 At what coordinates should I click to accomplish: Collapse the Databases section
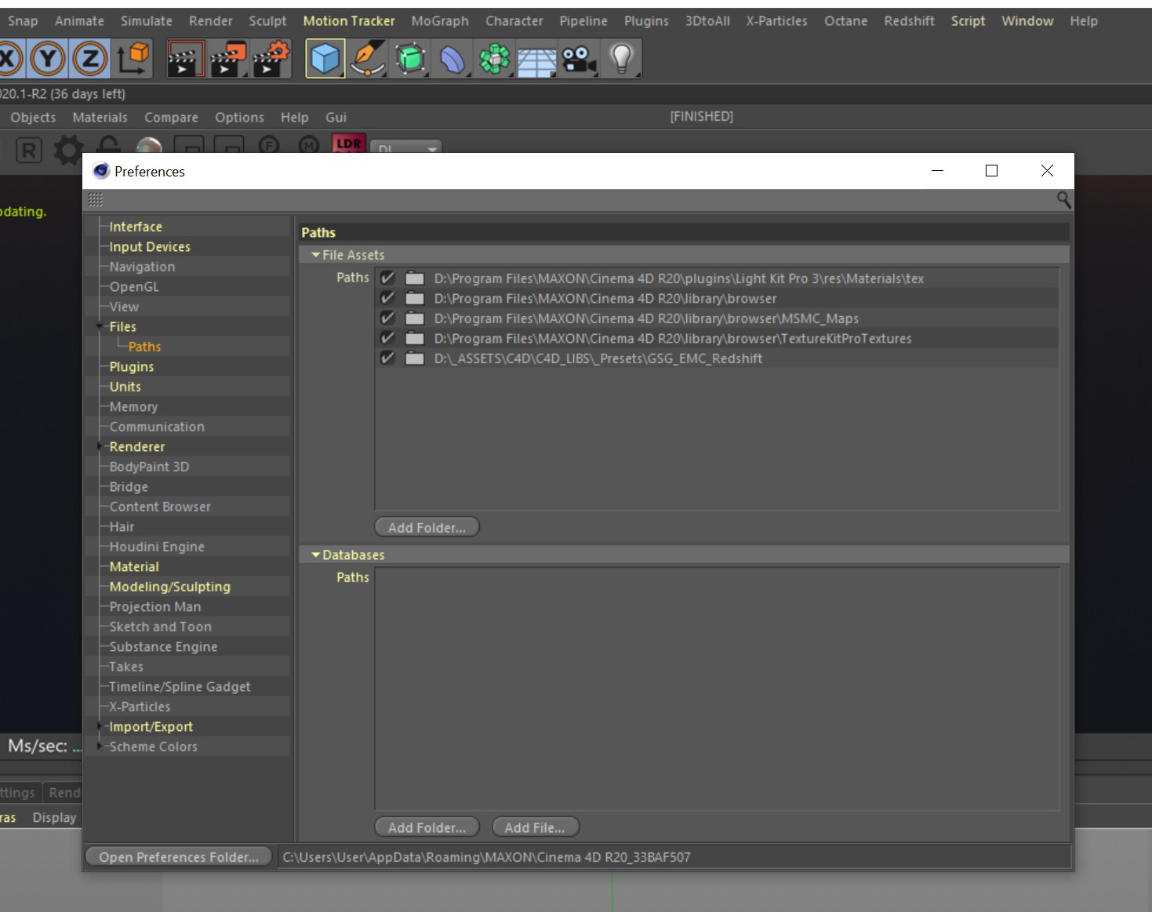point(316,554)
